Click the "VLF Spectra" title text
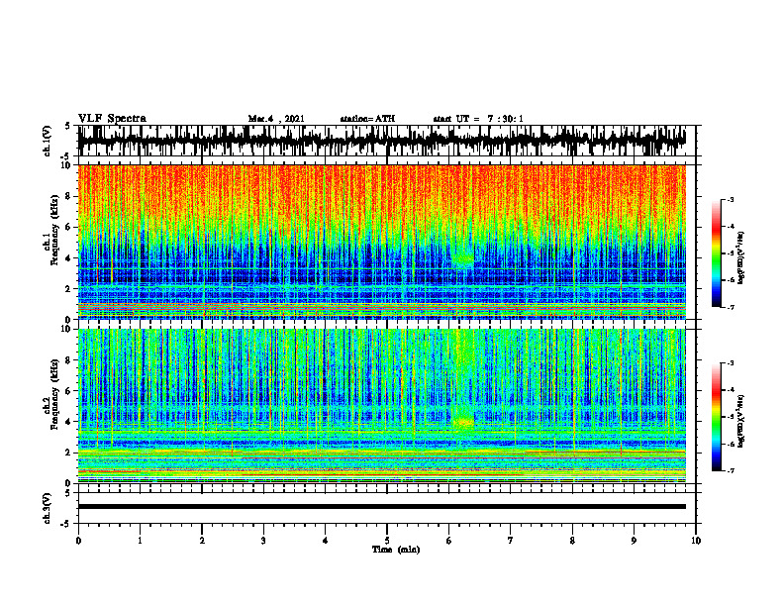The width and height of the screenshot is (784, 606). 112,119
